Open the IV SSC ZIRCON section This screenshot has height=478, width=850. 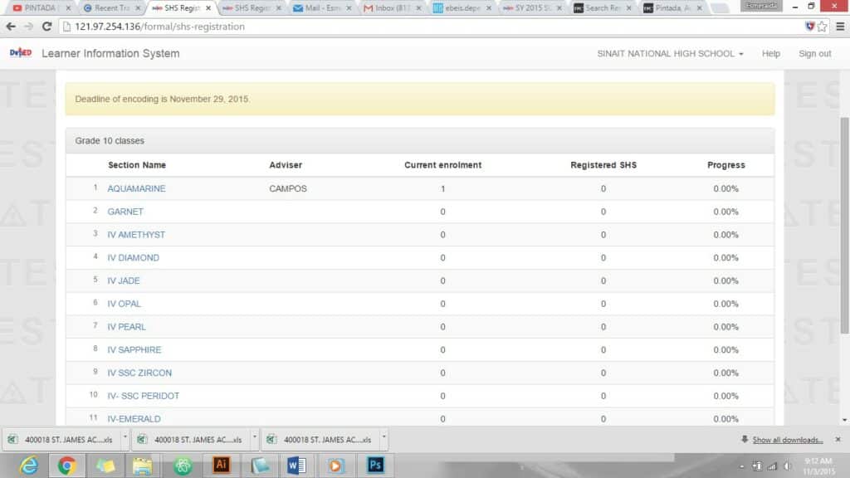(139, 373)
